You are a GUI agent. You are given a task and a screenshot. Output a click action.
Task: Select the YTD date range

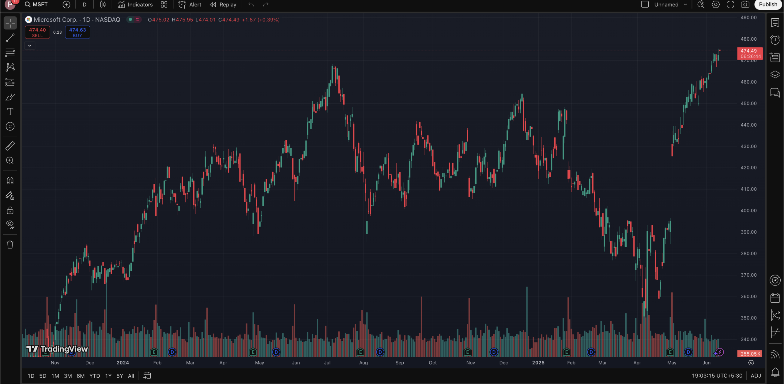(95, 376)
